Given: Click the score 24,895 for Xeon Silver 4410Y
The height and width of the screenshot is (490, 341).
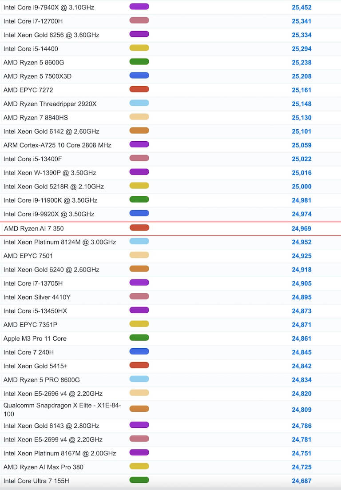Looking at the screenshot, I should click(301, 297).
